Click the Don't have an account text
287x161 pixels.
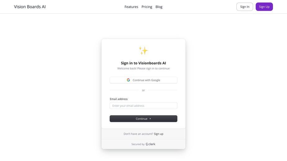(138, 134)
